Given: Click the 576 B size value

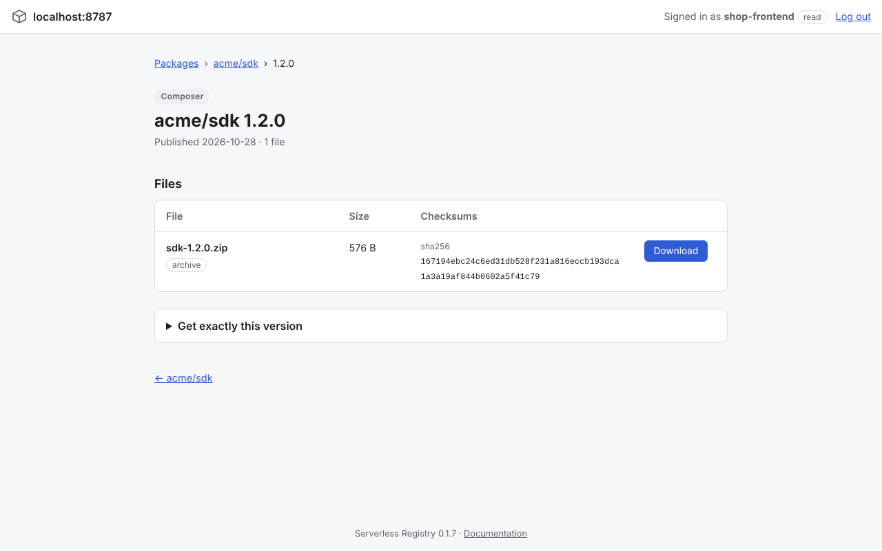Looking at the screenshot, I should (x=362, y=248).
